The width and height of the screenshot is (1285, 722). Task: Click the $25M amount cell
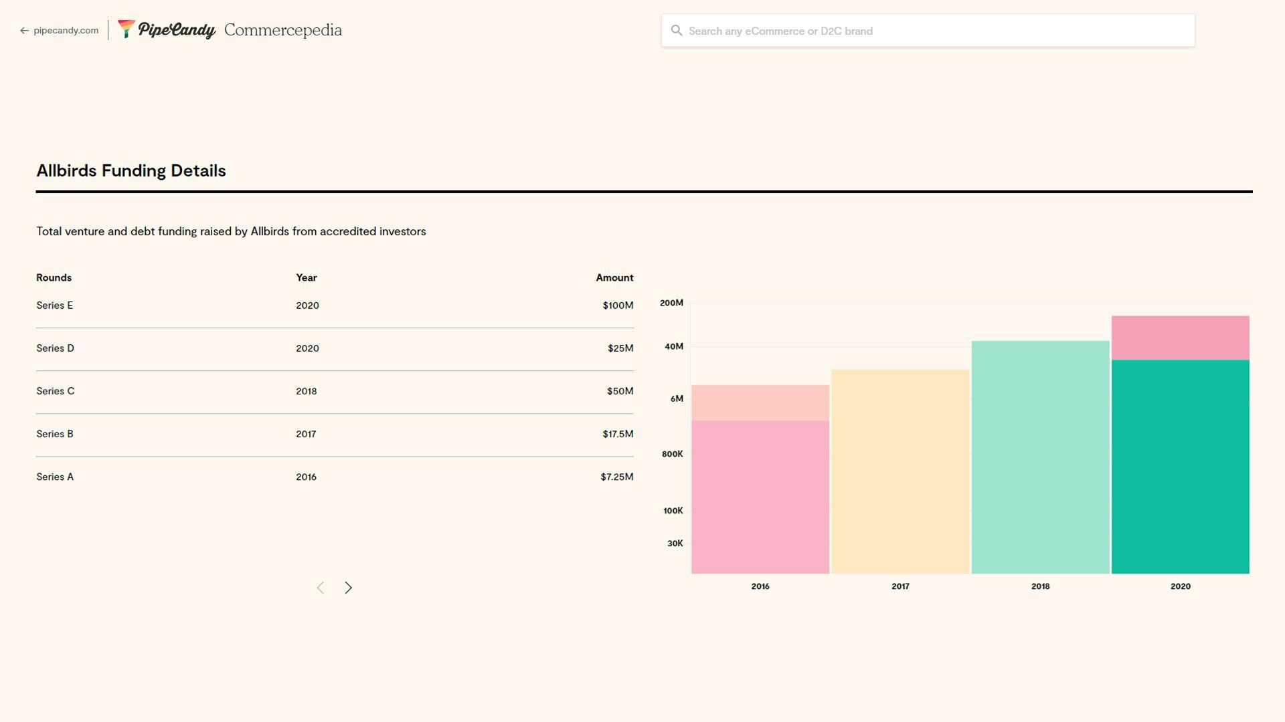pyautogui.click(x=620, y=348)
